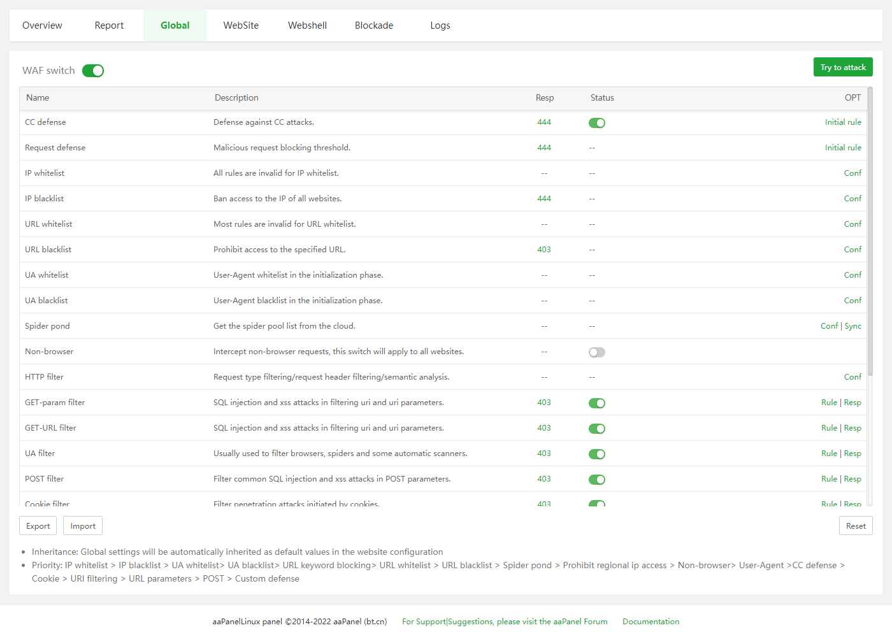Turn off the main WAF switch
This screenshot has width=892, height=637.
pos(93,71)
